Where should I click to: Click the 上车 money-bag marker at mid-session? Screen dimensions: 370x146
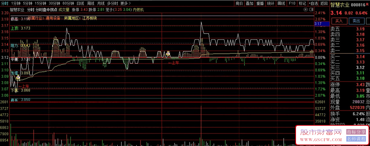click(x=168, y=53)
